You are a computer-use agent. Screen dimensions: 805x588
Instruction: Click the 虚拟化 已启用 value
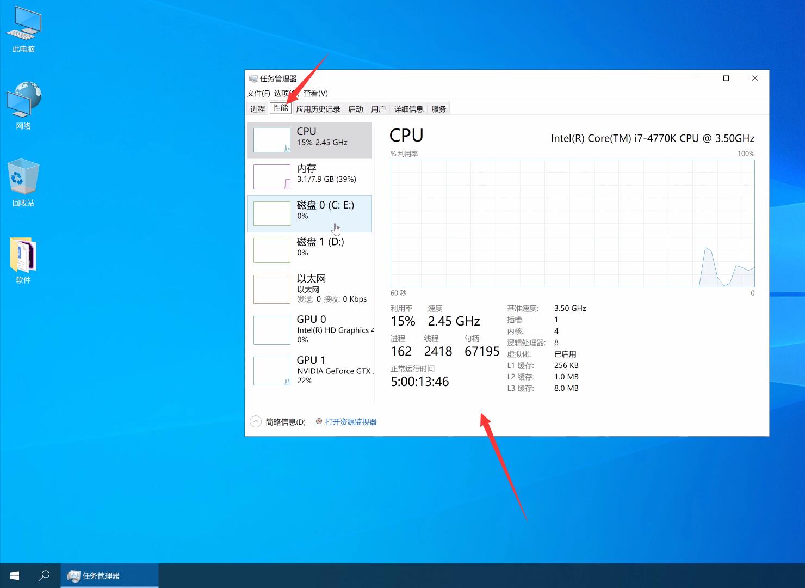coord(565,354)
